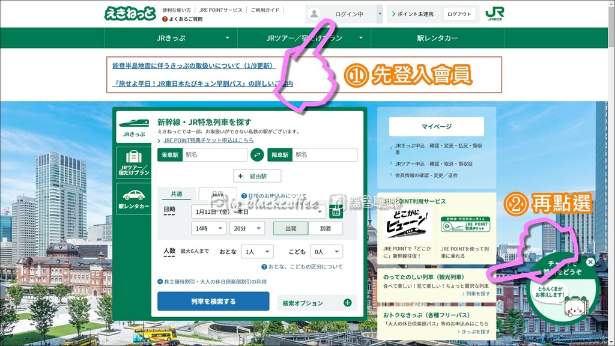Screen dimensions: 615x346
Task: Expand the ログイン中 account dropdown arrow
Action: [x=380, y=13]
